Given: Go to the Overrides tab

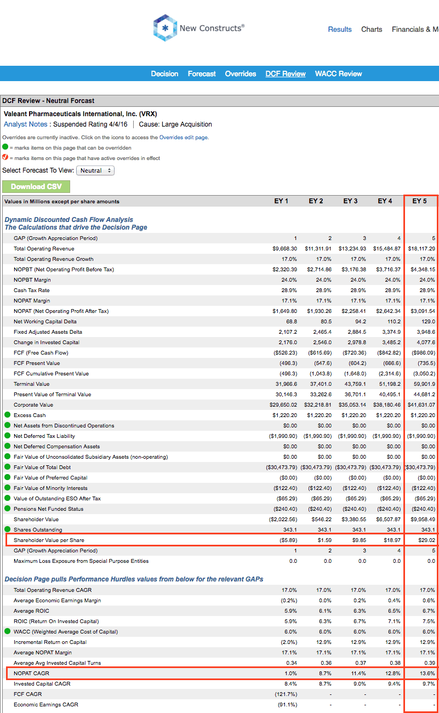Looking at the screenshot, I should 241,73.
